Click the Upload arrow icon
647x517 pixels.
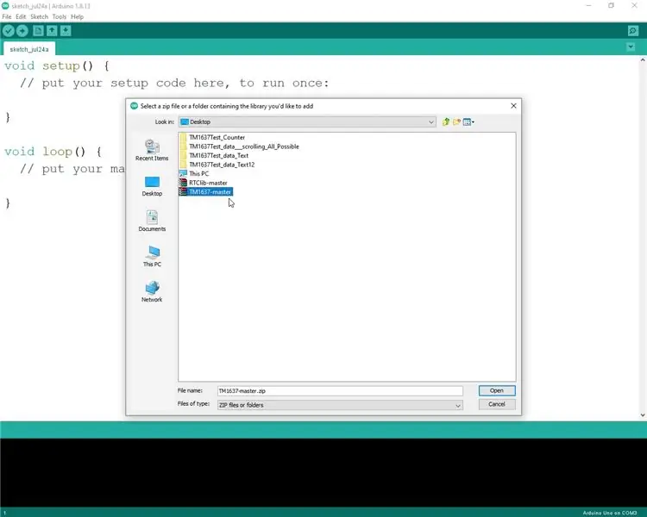22,31
